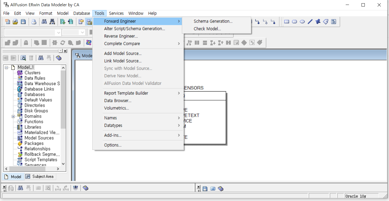Select the rounded rectangle drawing tool
The image size is (389, 201).
pyautogui.click(x=294, y=22)
